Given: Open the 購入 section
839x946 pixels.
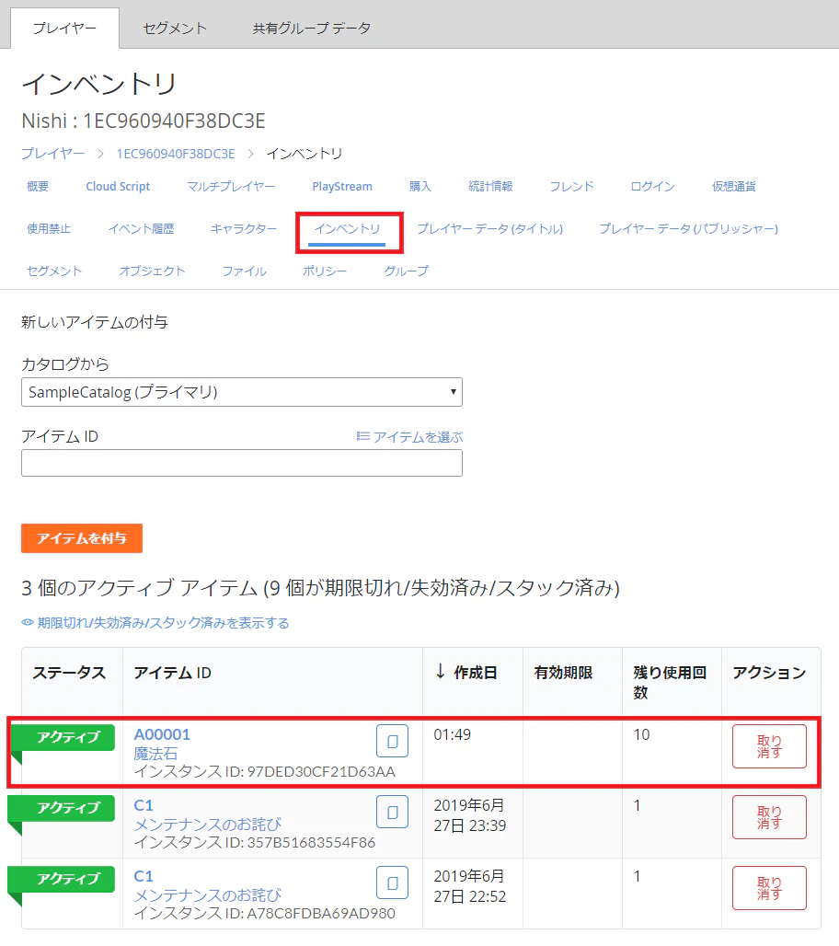Looking at the screenshot, I should pos(419,187).
